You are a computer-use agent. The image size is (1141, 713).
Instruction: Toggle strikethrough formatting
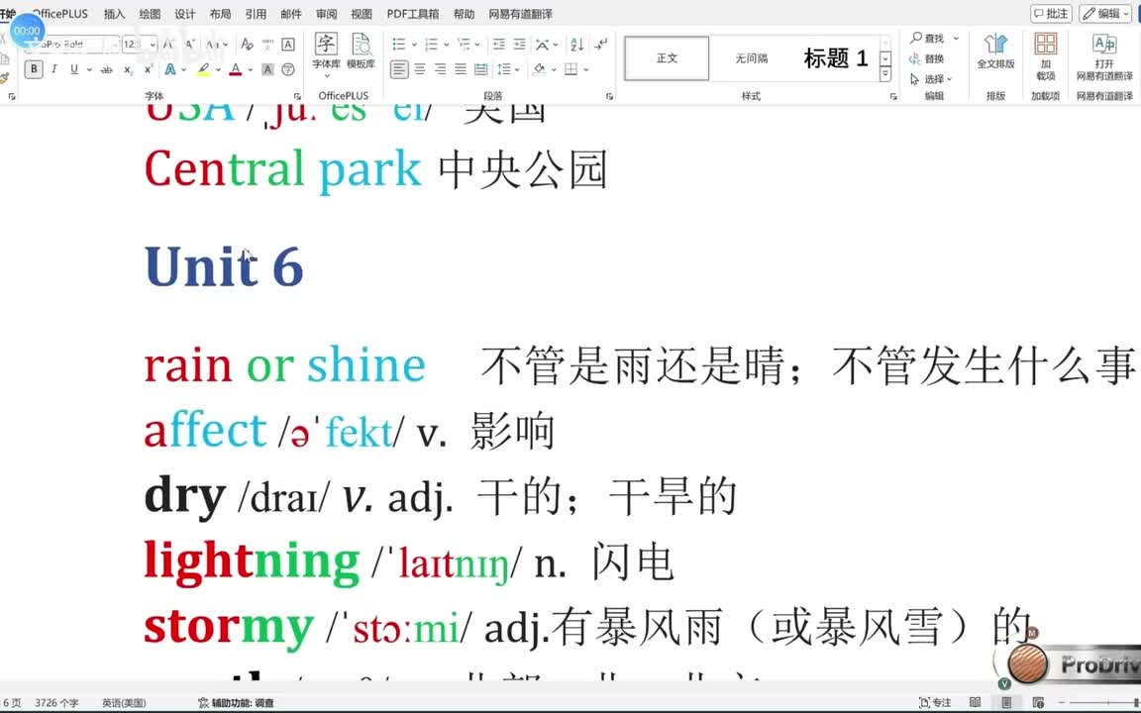point(107,70)
